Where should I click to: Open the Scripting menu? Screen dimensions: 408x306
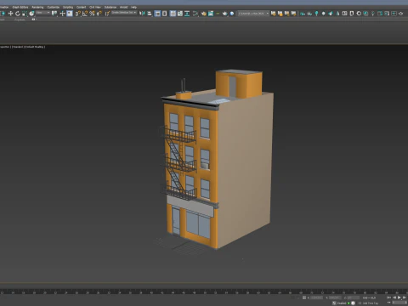(68, 7)
